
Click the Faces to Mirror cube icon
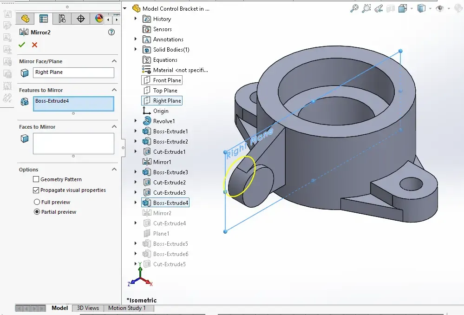25,138
